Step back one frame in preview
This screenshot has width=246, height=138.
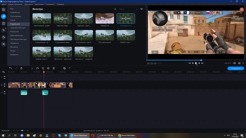(x=193, y=63)
